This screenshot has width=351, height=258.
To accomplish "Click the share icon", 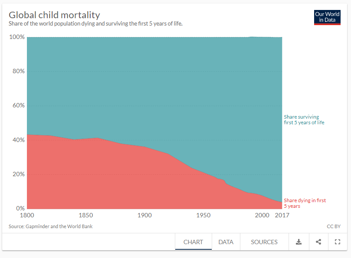I will [x=318, y=242].
